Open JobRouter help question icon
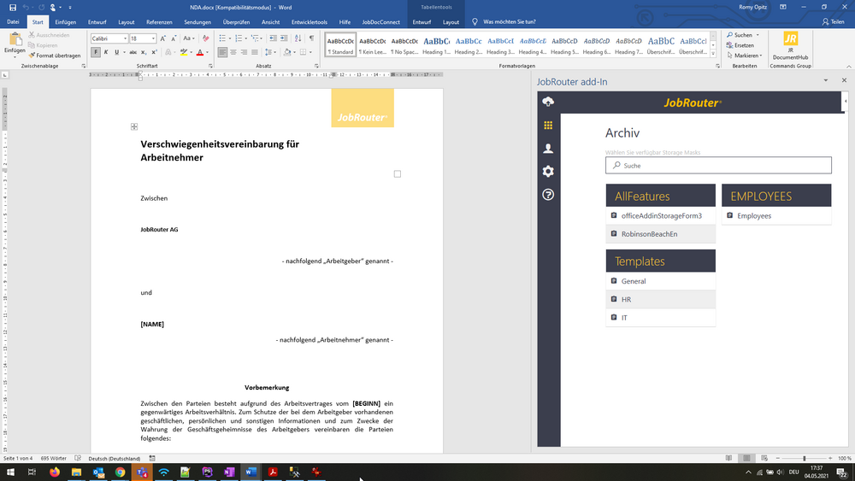The width and height of the screenshot is (855, 481). coord(548,195)
